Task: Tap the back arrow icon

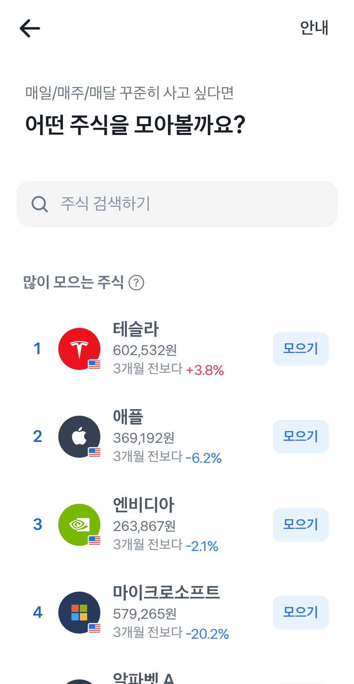Action: coord(30,28)
